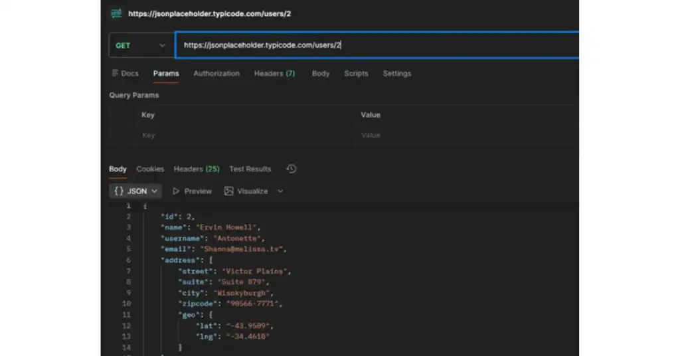680x356 pixels.
Task: Switch to the request Body tab
Action: (321, 73)
